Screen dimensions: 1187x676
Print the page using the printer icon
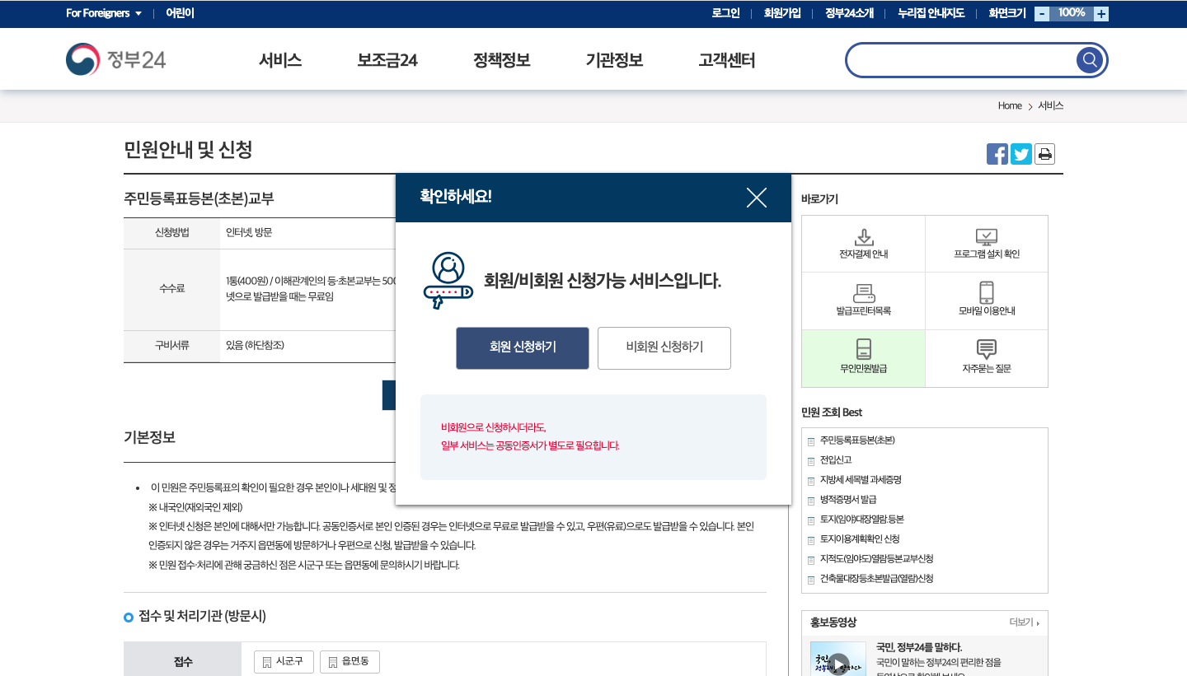(1044, 154)
